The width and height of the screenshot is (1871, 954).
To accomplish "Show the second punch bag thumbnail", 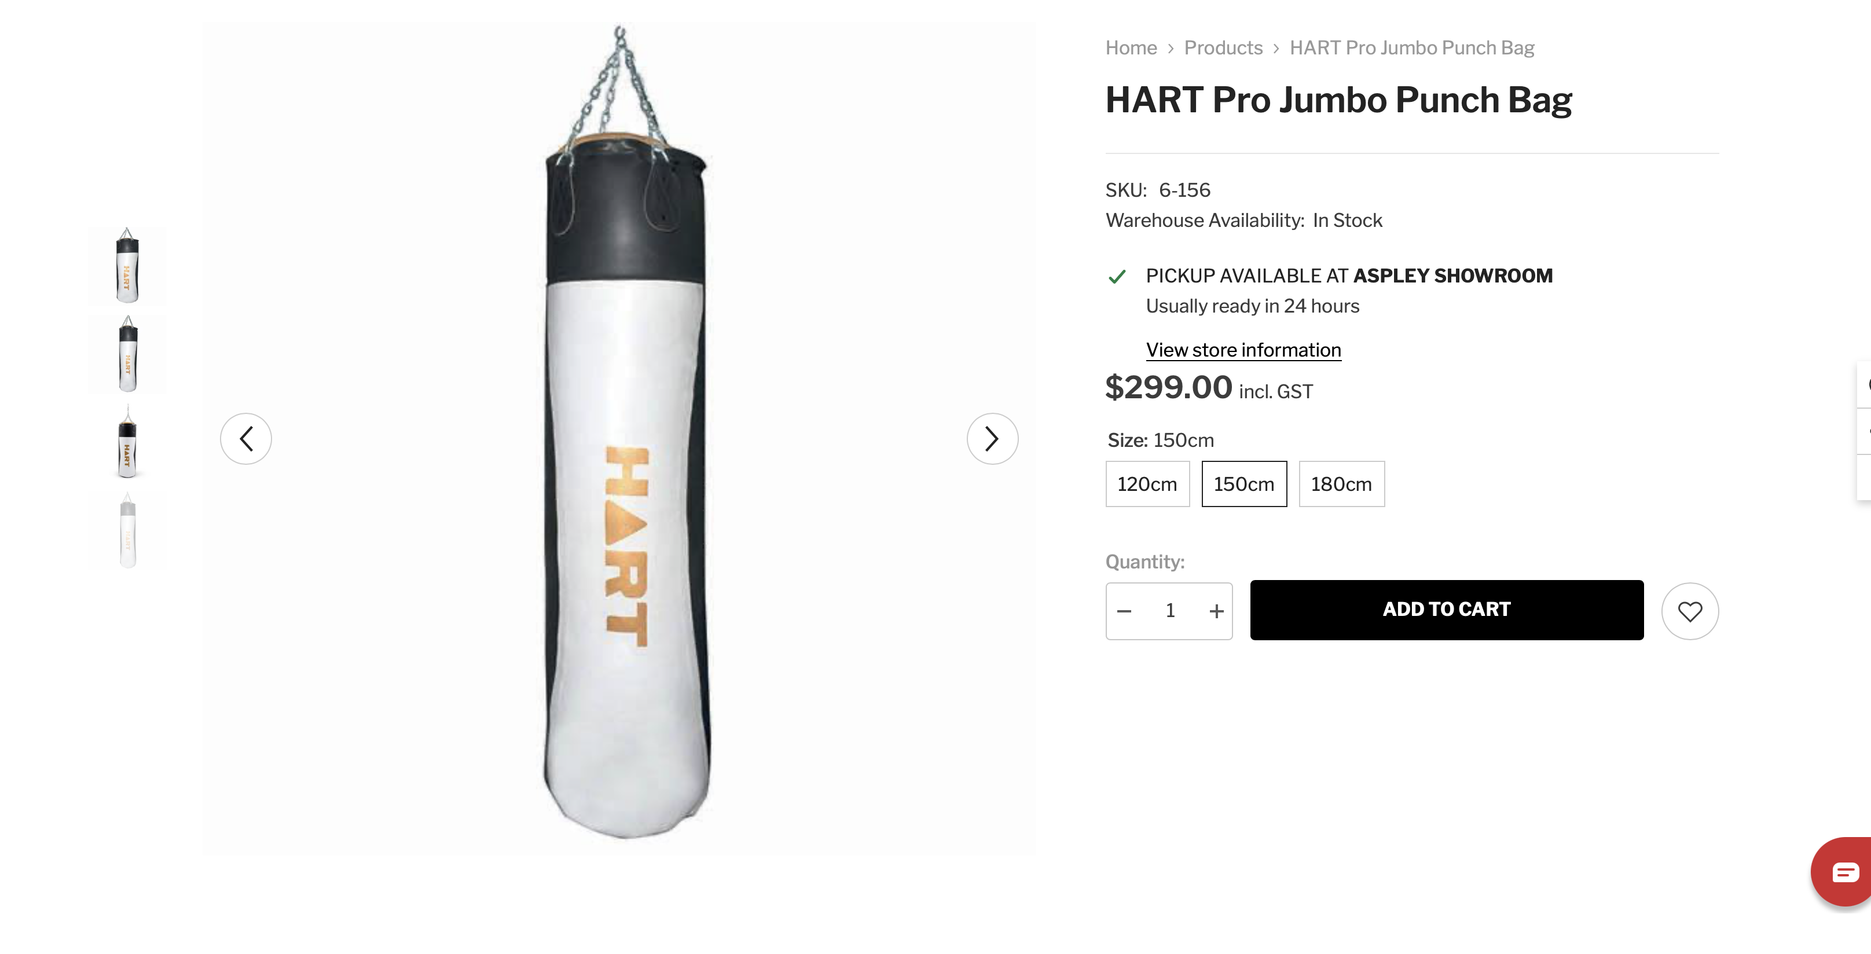I will (x=127, y=354).
